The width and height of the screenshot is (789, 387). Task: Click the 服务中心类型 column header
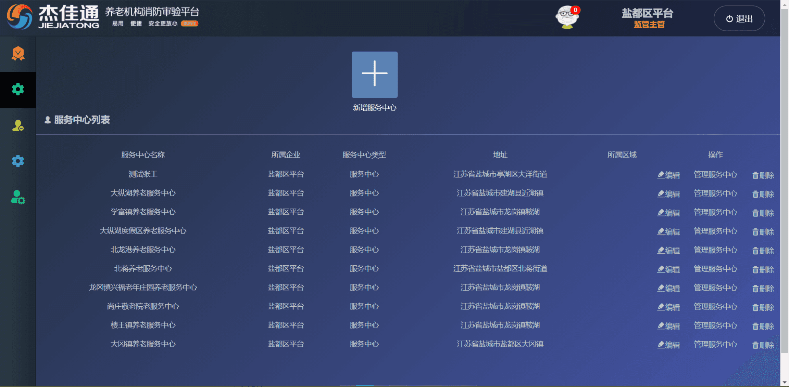point(364,155)
